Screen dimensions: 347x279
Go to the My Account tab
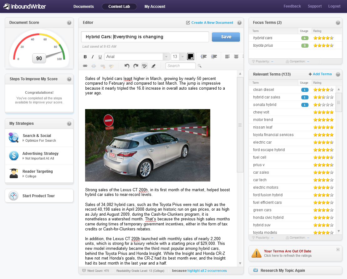155,6
